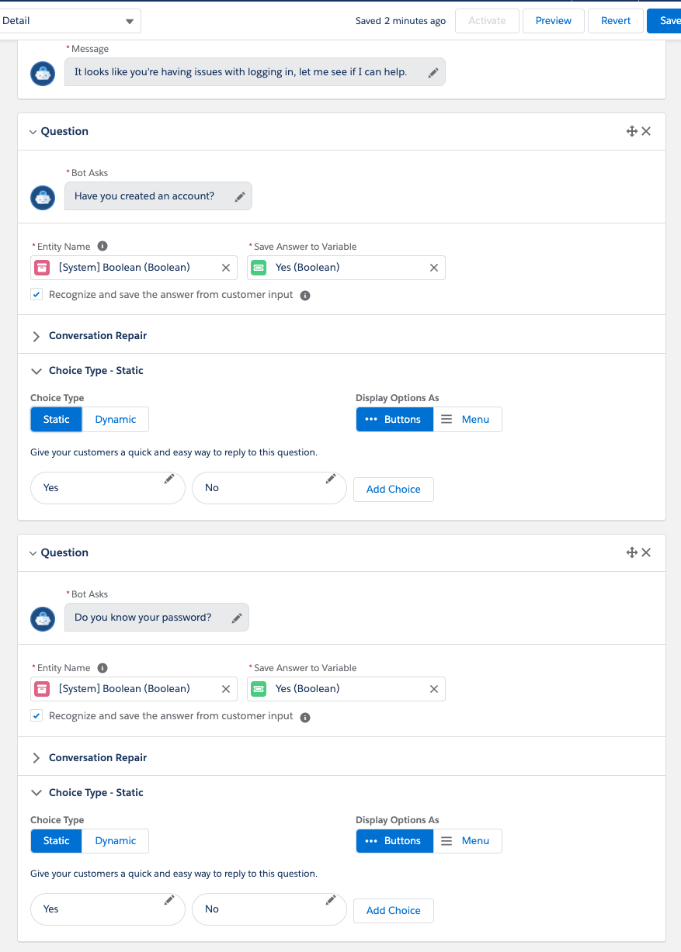Click move handle on first Question block
This screenshot has width=681, height=952.
click(631, 131)
